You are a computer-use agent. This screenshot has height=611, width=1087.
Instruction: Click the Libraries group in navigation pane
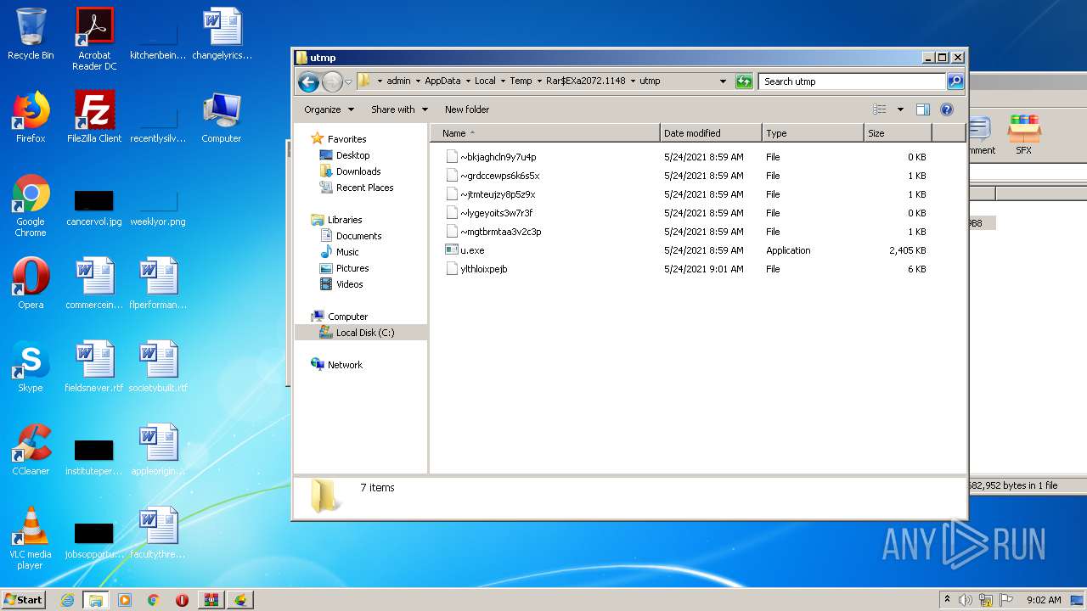[x=345, y=220]
